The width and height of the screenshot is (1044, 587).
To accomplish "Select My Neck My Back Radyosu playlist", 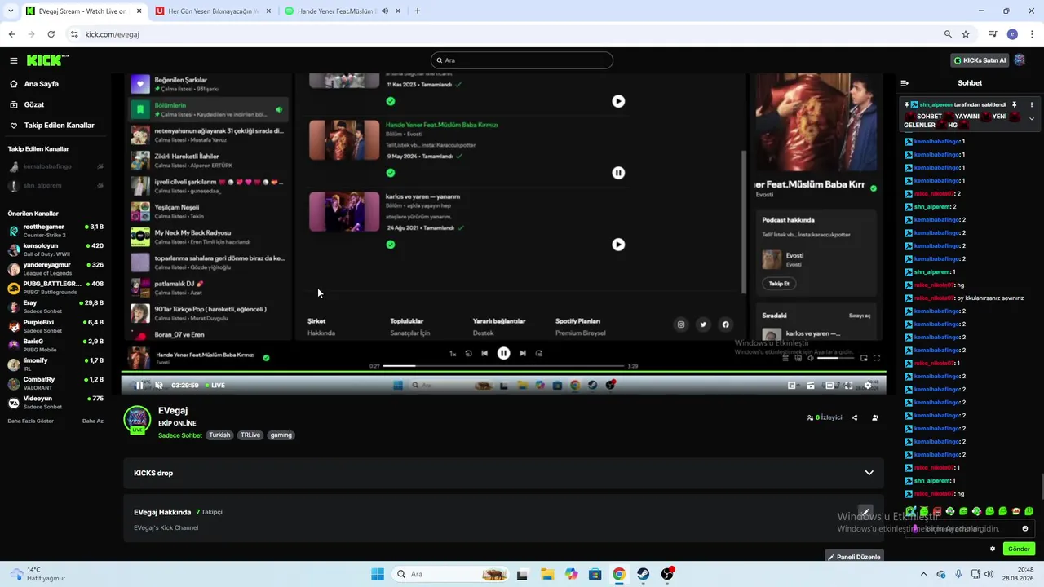I will coord(209,237).
